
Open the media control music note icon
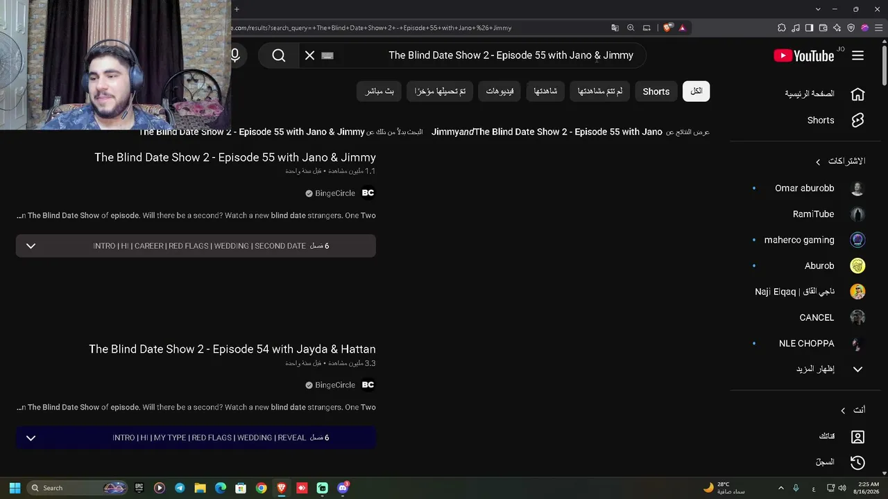point(796,28)
